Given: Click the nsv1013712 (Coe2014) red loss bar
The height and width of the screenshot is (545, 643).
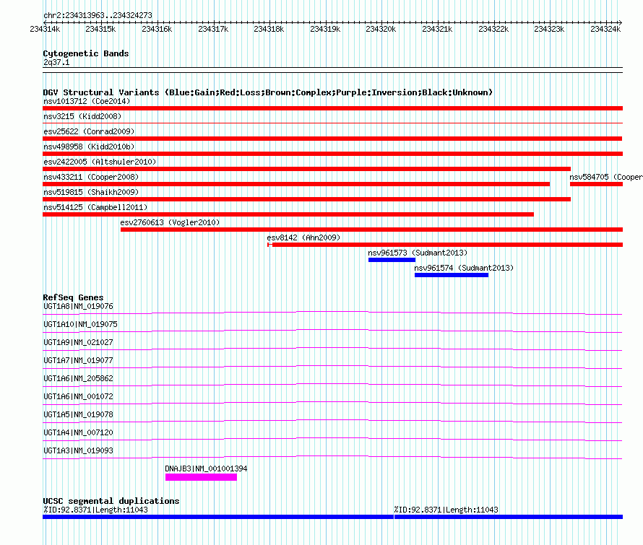Looking at the screenshot, I should [x=332, y=108].
